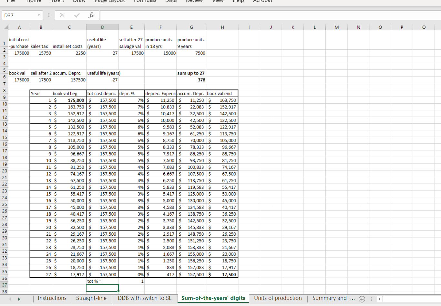Select row 37 header
The height and width of the screenshot is (306, 441).
[4, 285]
